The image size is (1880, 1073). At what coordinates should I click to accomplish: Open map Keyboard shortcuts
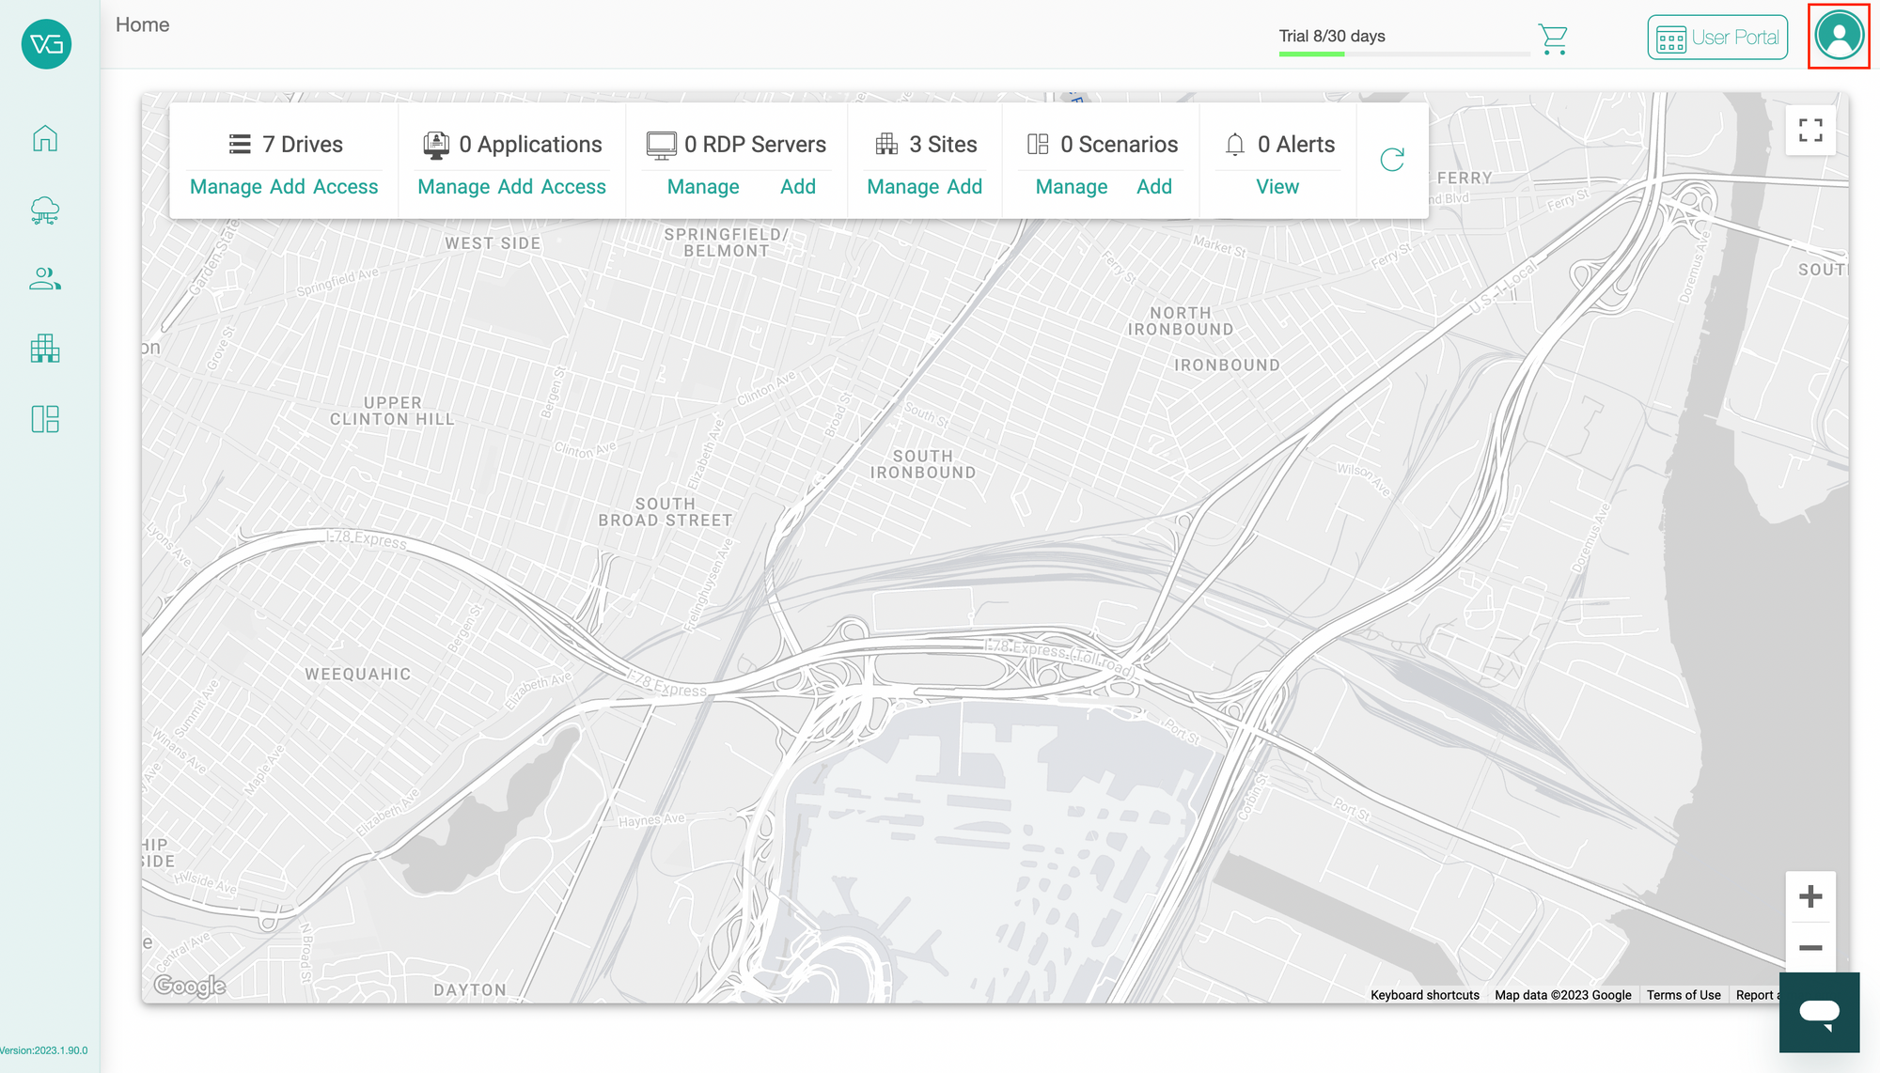tap(1425, 995)
